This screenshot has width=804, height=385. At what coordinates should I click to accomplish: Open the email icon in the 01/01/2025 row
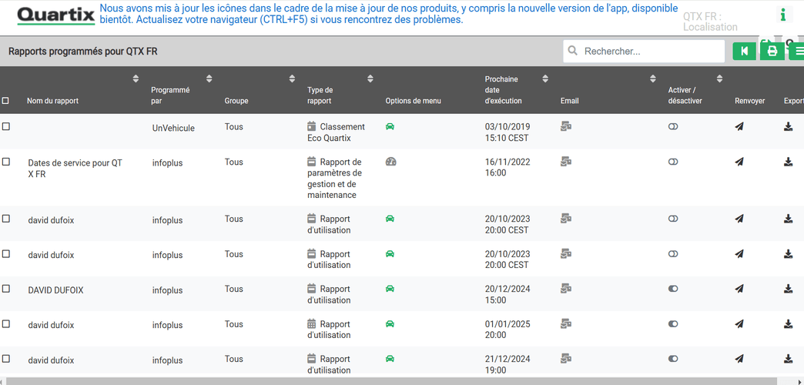pyautogui.click(x=566, y=323)
